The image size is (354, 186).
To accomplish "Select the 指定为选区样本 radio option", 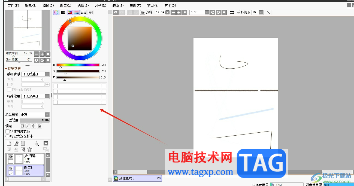I will [x=8, y=136].
